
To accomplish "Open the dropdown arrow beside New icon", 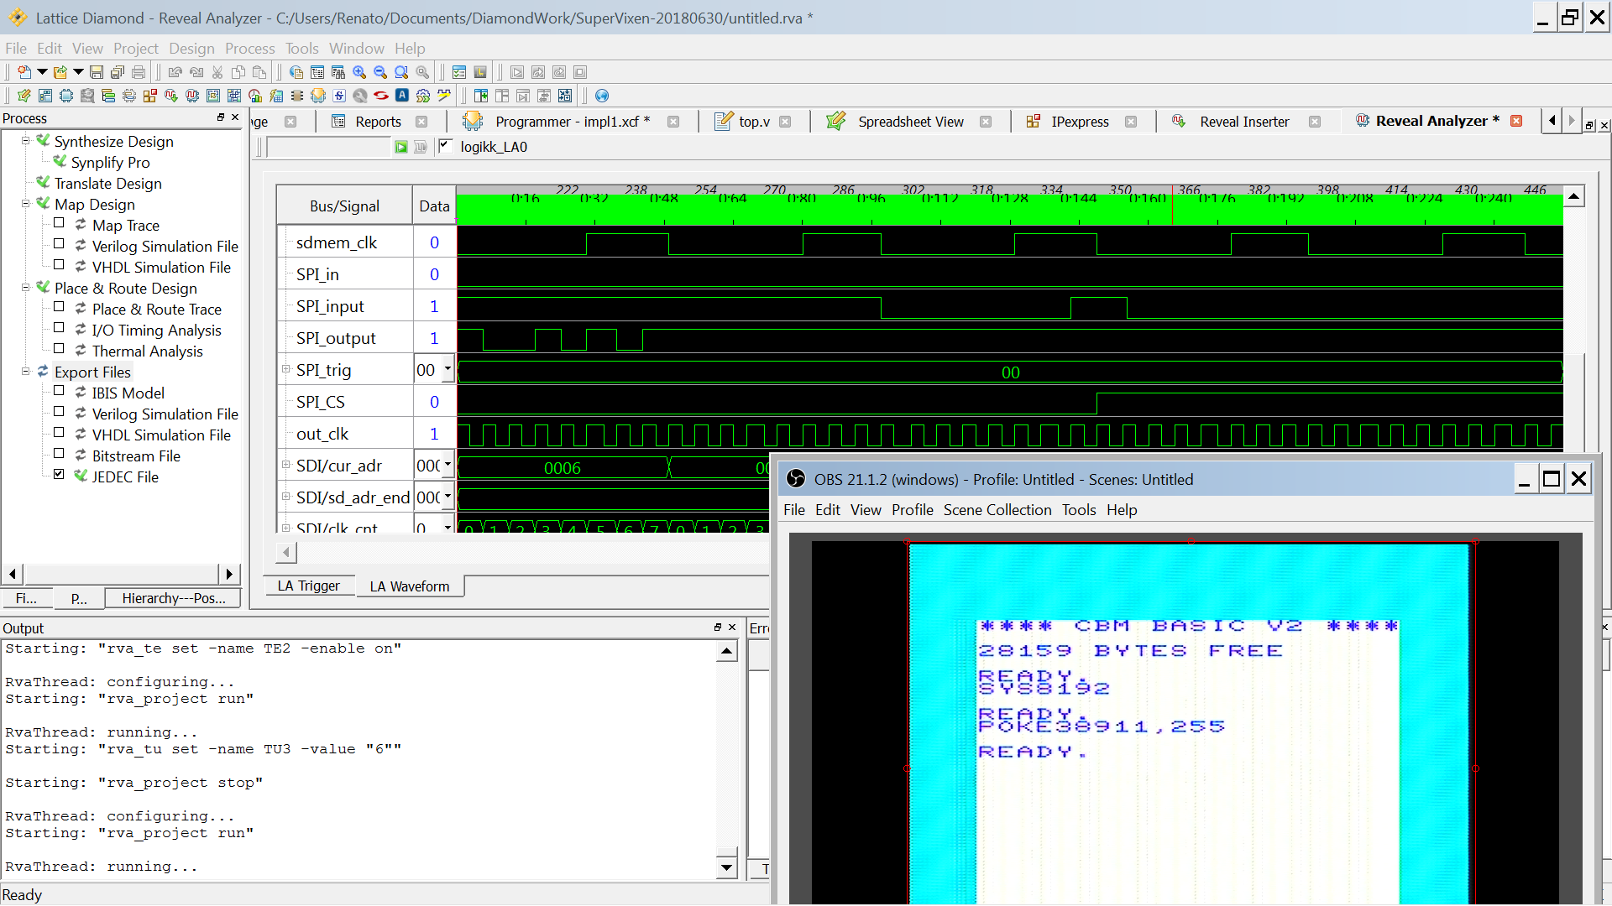I will tap(42, 72).
